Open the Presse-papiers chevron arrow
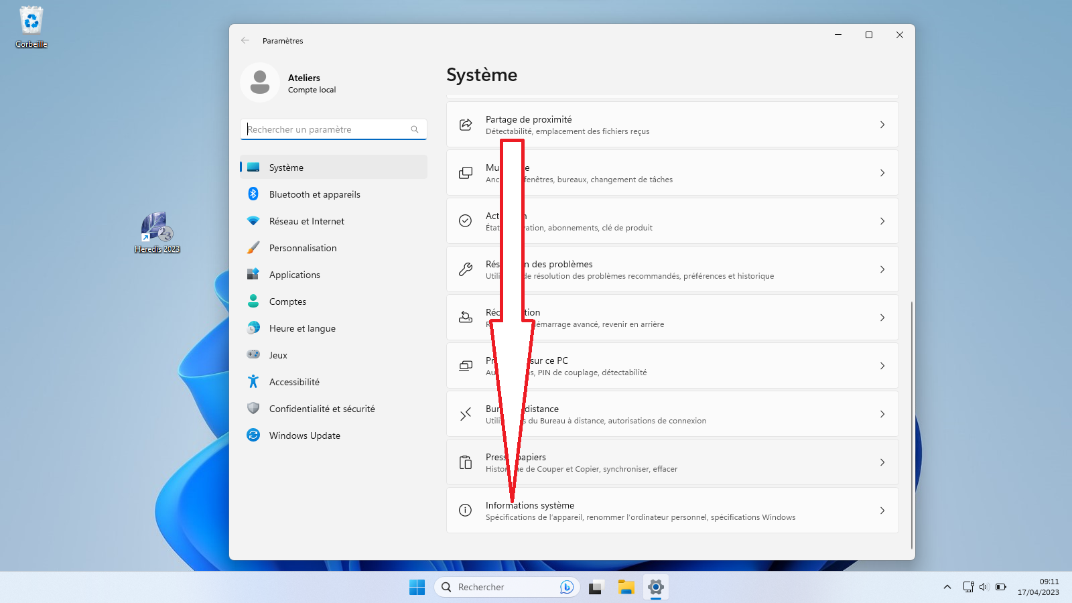Screen dimensions: 1072x603 coord(882,462)
